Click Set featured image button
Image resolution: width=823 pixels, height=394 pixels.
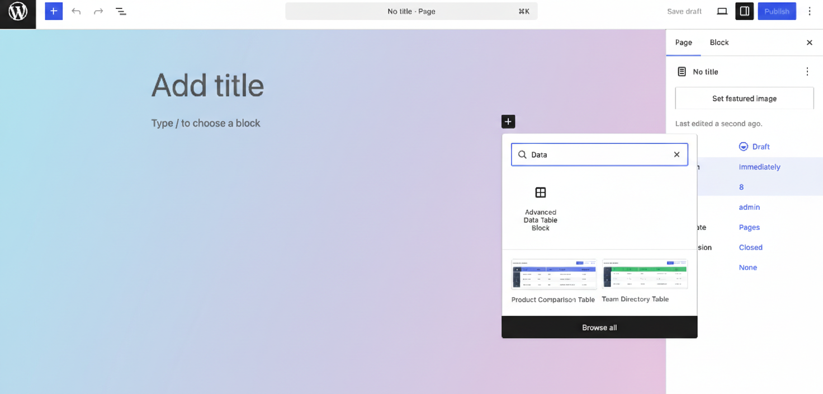coord(744,98)
